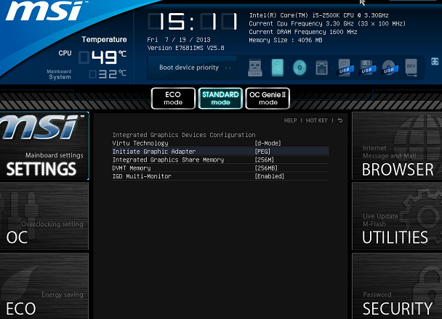This screenshot has height=319, width=442.
Task: Open Integrated Graphics Share Memory 256M option
Action: click(264, 159)
